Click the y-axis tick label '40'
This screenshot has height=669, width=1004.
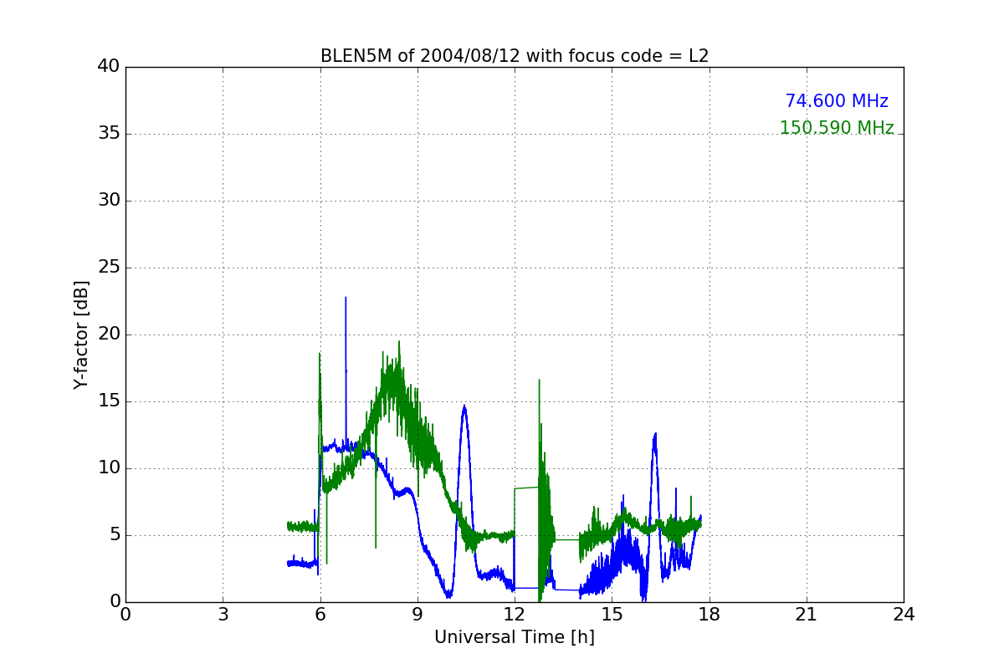point(109,67)
